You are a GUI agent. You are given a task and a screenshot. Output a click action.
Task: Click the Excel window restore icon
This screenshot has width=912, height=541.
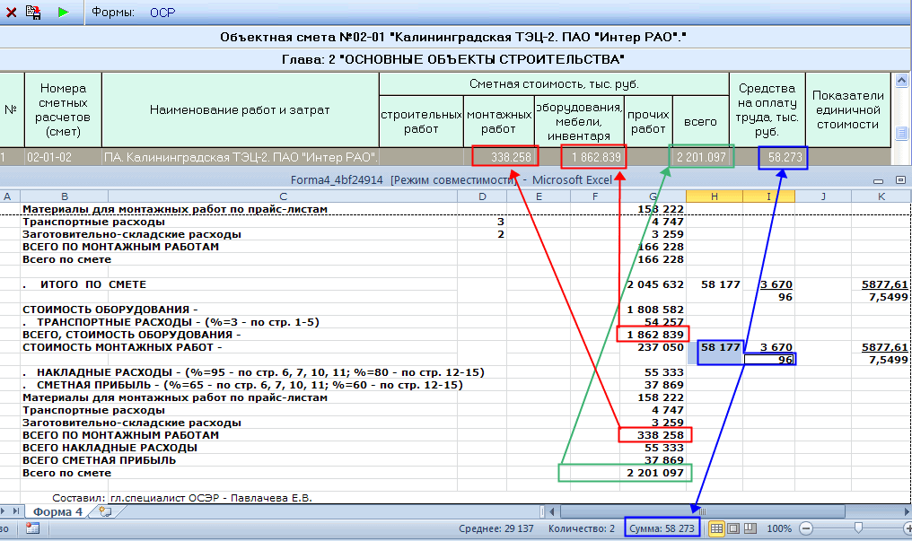900,180
